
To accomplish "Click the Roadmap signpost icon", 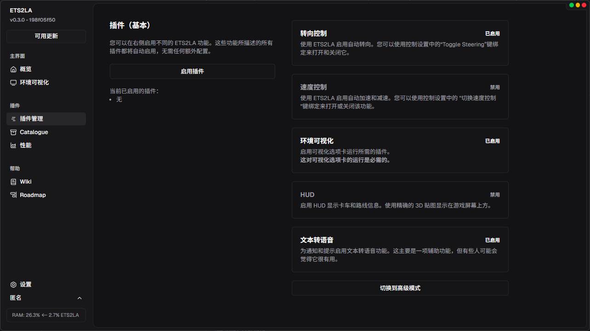I will 13,195.
